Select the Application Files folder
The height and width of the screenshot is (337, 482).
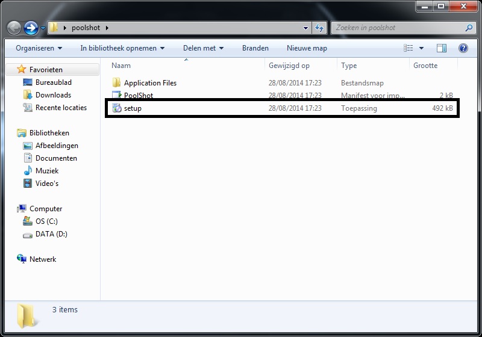click(150, 83)
